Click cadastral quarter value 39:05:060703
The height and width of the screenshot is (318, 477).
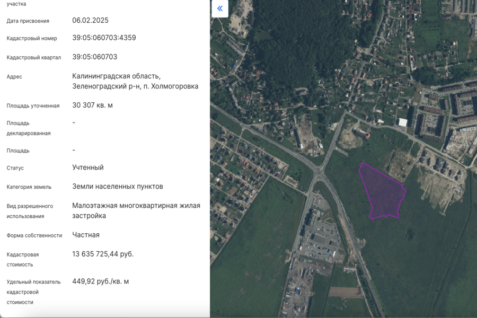coord(94,57)
